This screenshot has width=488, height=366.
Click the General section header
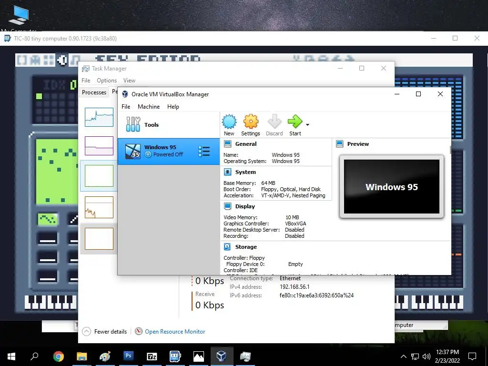coord(246,144)
